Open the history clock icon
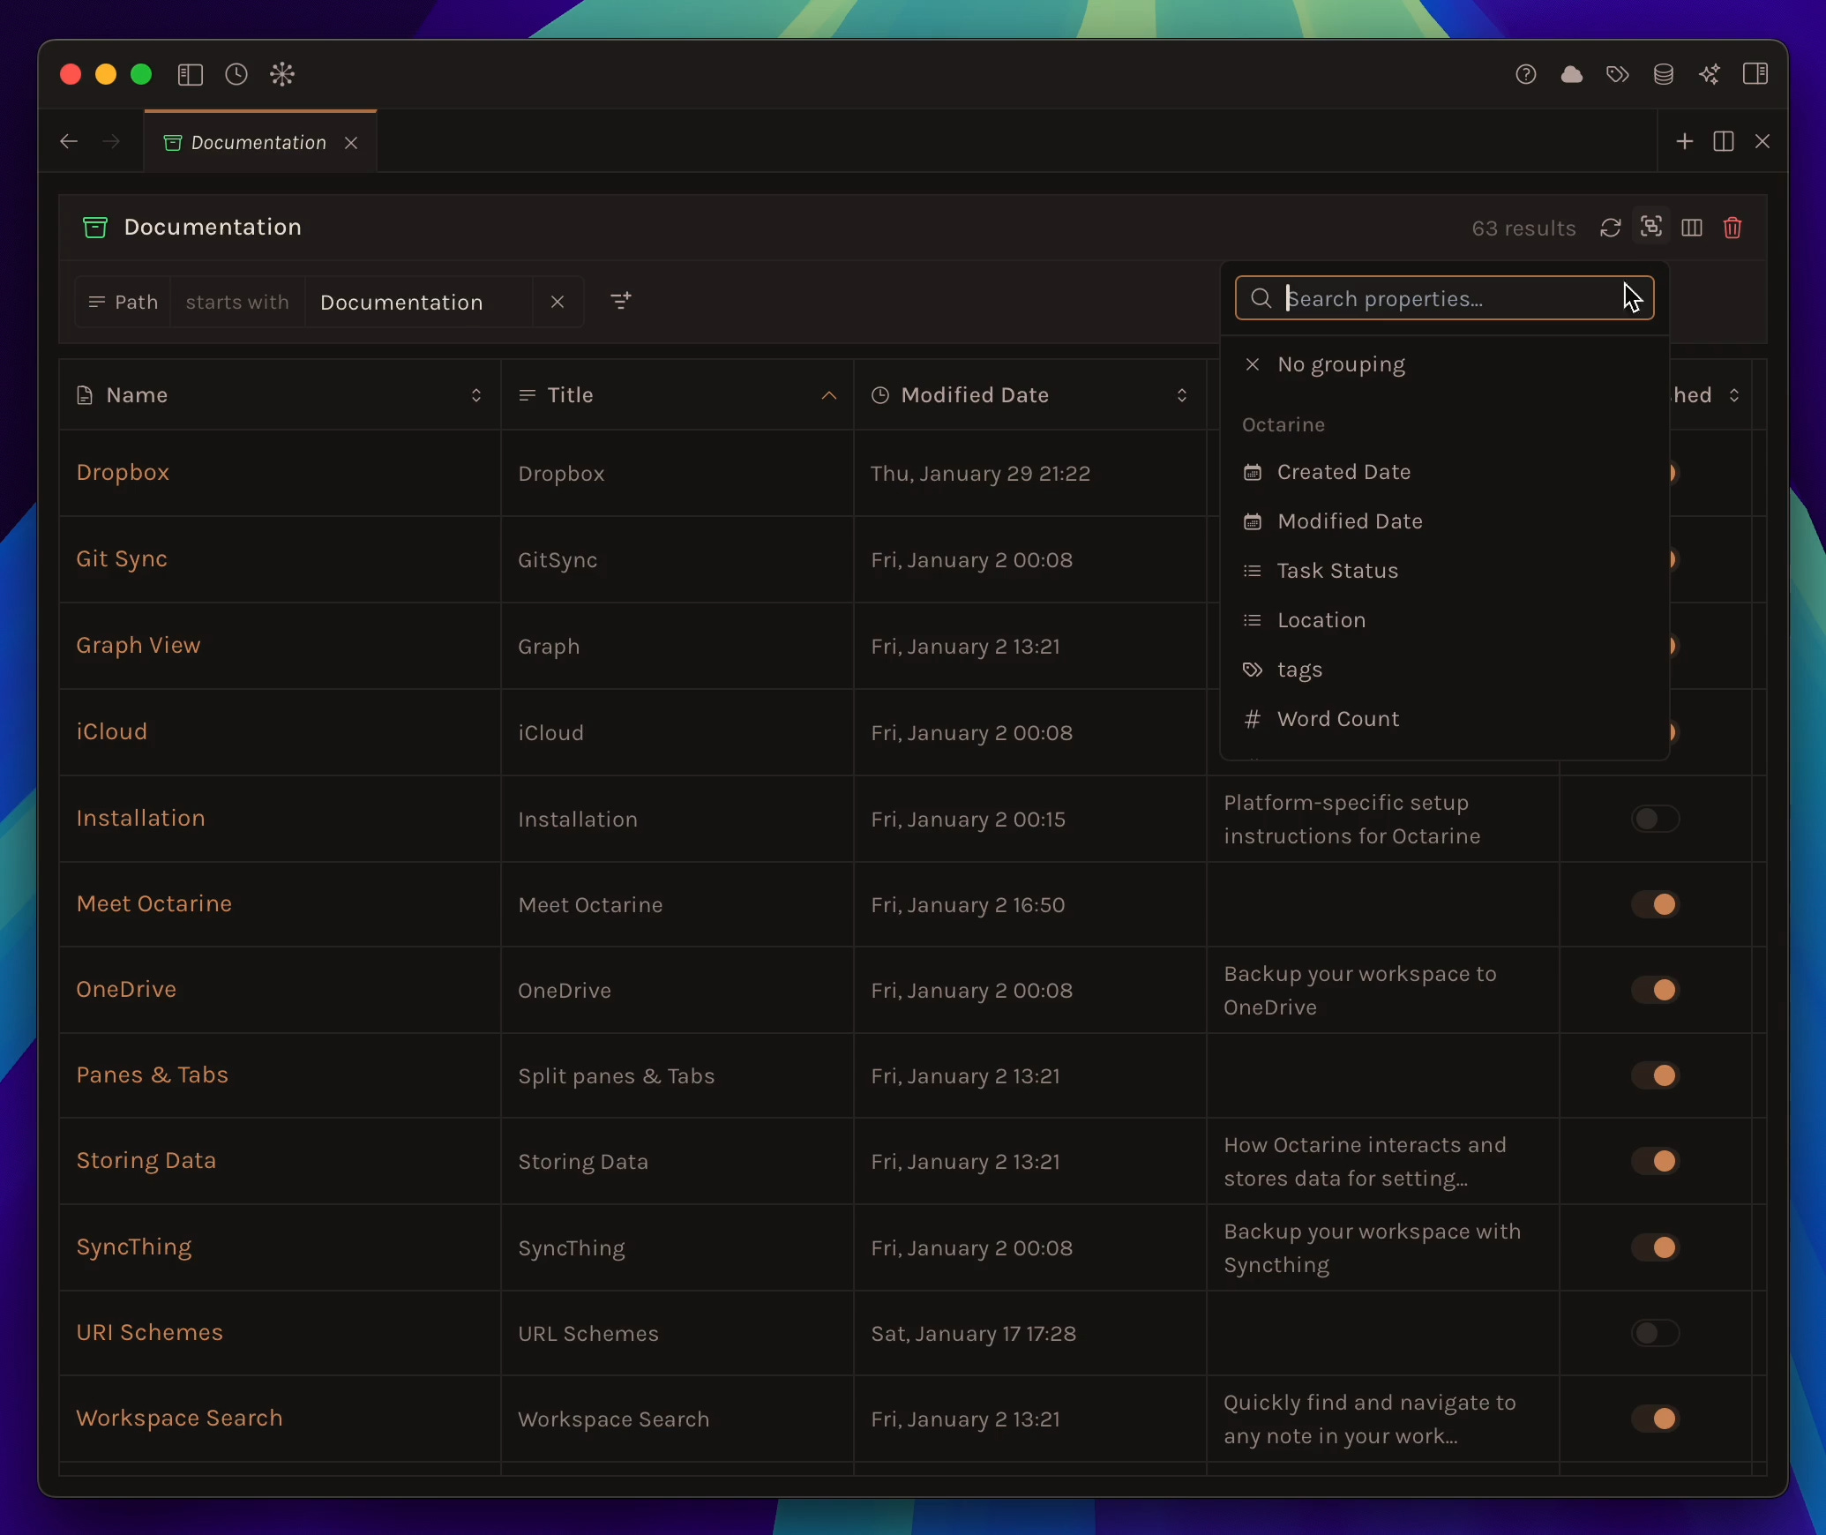The width and height of the screenshot is (1826, 1535). [236, 75]
